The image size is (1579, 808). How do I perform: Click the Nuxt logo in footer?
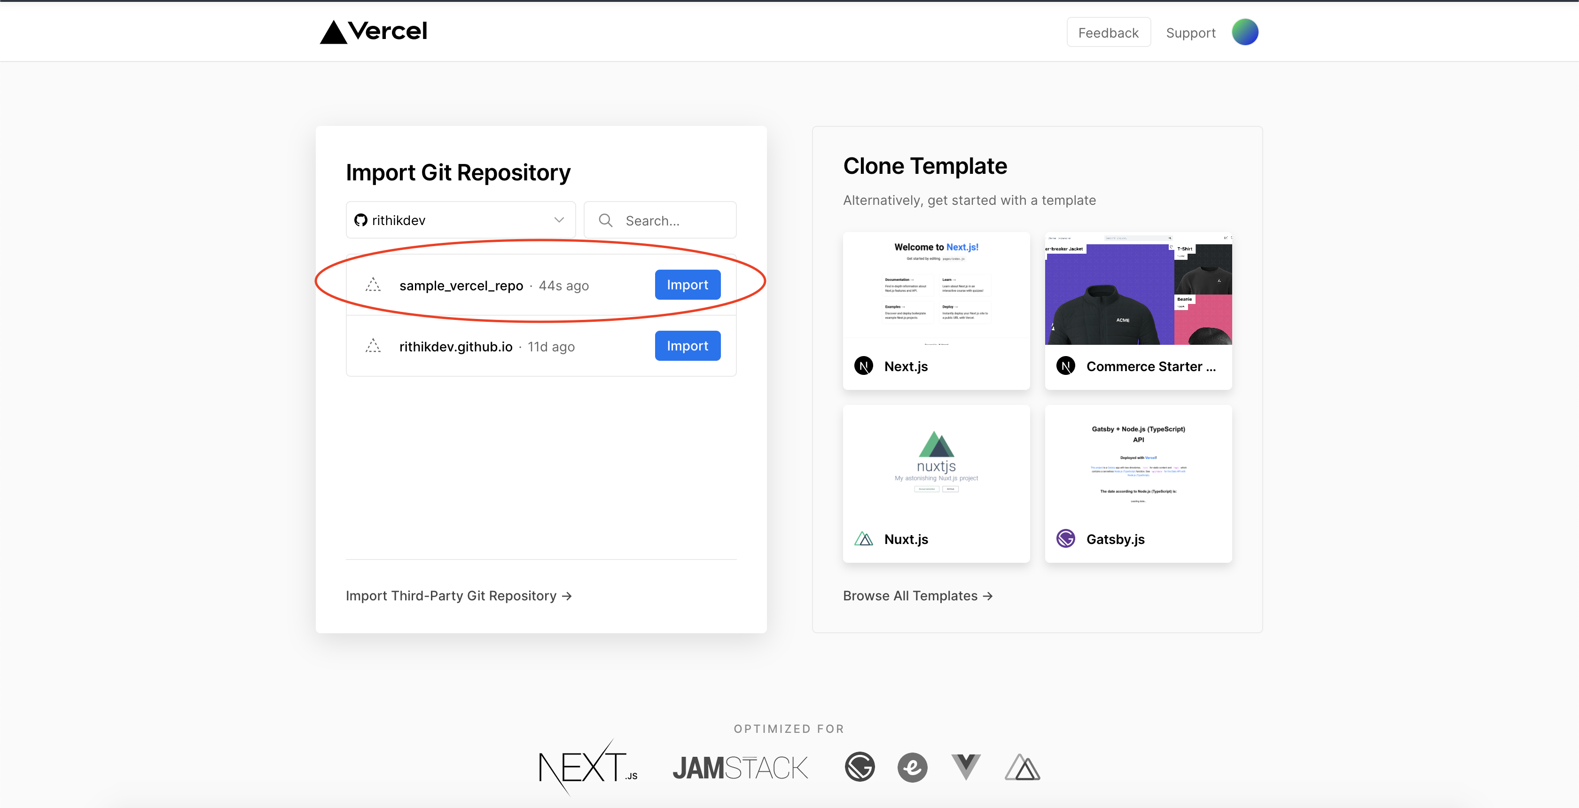tap(1022, 767)
